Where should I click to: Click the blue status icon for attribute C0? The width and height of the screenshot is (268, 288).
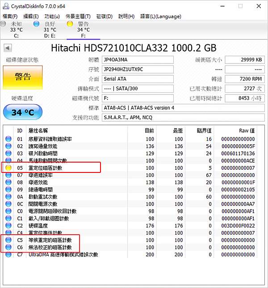coord(8,211)
